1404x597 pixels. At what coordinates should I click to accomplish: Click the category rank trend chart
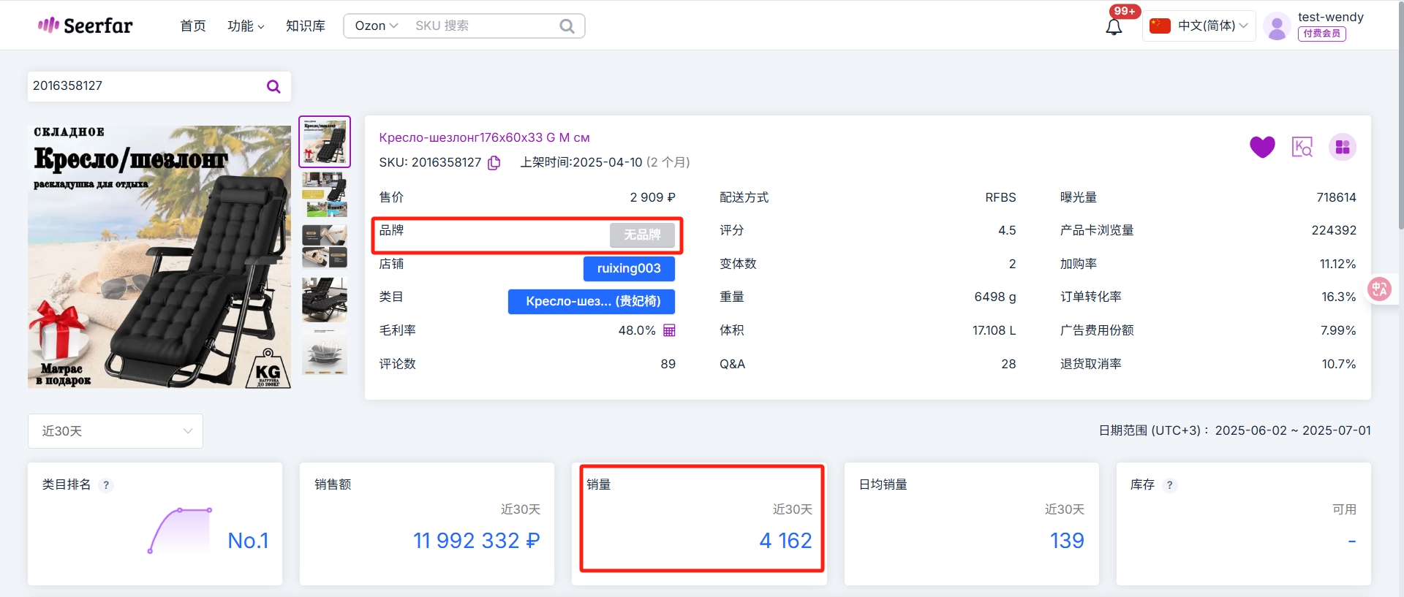point(180,531)
